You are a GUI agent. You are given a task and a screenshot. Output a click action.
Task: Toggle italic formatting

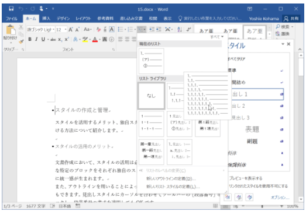click(36, 39)
